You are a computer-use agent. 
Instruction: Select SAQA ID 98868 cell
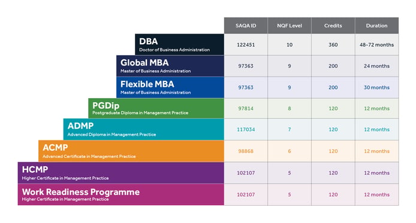246,151
